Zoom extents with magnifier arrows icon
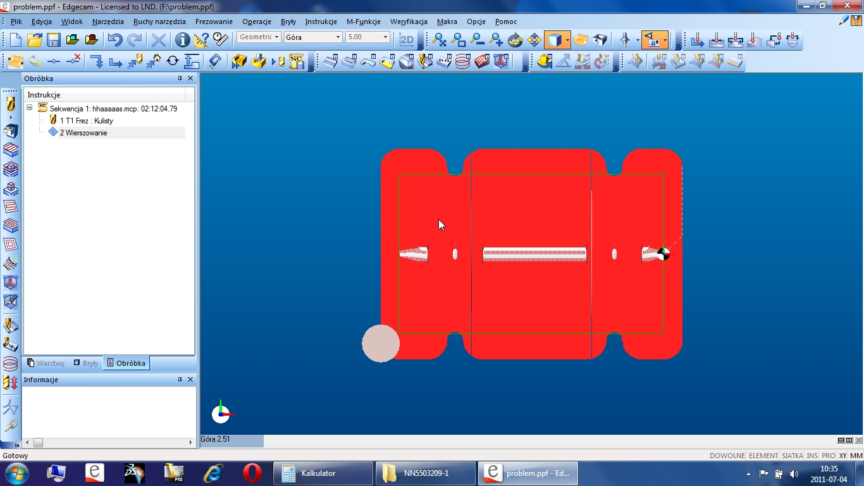The height and width of the screenshot is (486, 864). (x=438, y=40)
